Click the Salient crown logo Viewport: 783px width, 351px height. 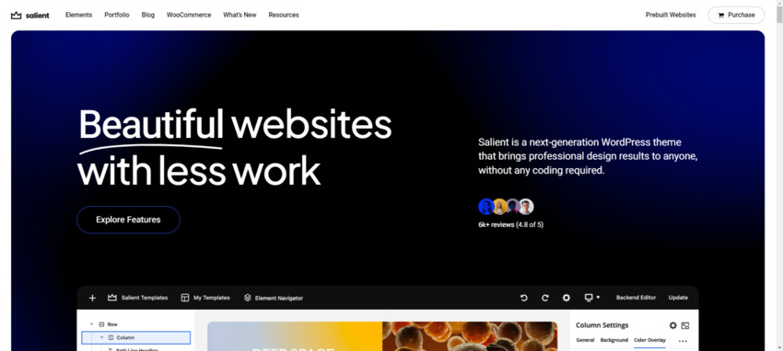point(30,15)
